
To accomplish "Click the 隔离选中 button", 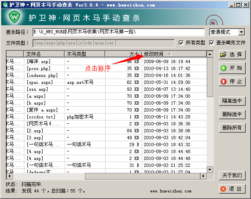I will [232, 101].
